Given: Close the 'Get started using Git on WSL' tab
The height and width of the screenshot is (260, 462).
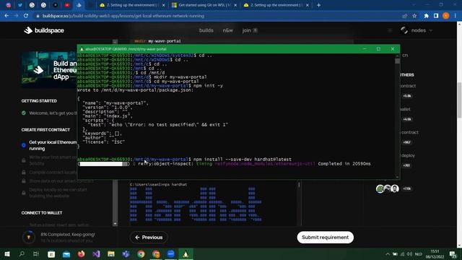Looking at the screenshot, I should [235, 5].
